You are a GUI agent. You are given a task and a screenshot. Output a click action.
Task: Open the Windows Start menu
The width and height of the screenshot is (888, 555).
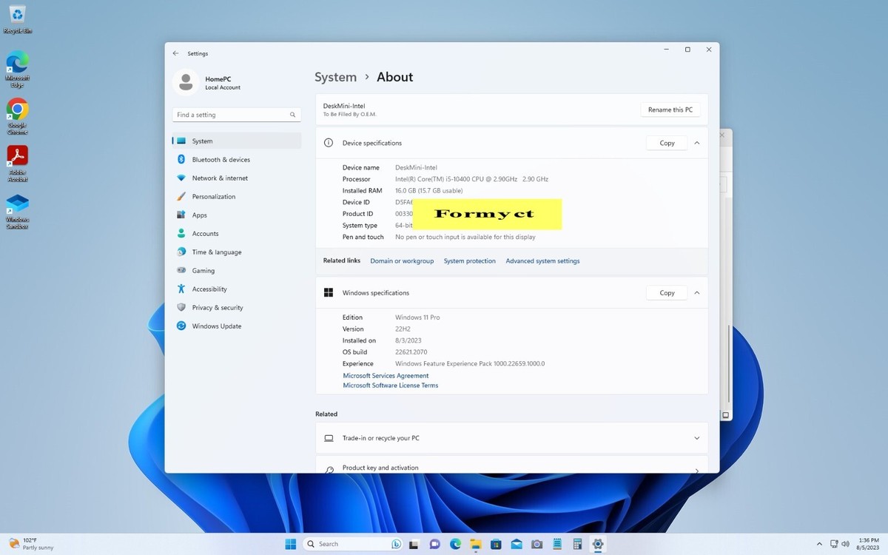click(x=291, y=544)
